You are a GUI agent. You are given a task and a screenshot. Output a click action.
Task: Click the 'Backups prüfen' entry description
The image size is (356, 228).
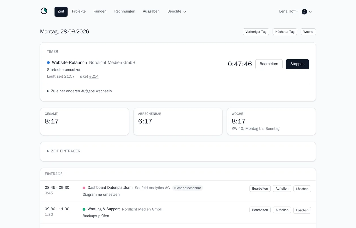coord(96,216)
